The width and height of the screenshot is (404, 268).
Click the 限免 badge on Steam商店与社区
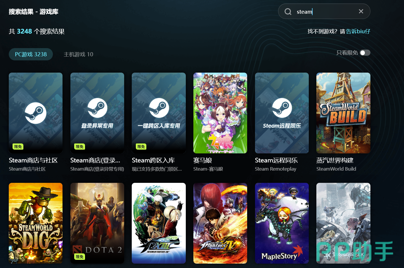[x=18, y=147]
